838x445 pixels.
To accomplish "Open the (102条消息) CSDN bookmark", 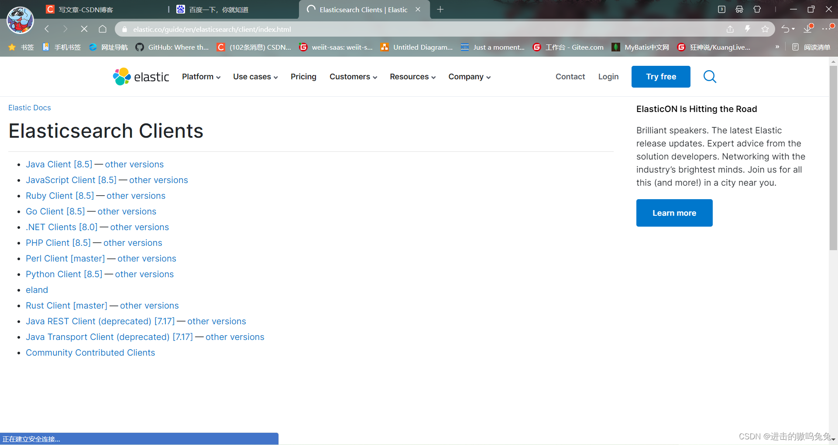I will coord(254,47).
